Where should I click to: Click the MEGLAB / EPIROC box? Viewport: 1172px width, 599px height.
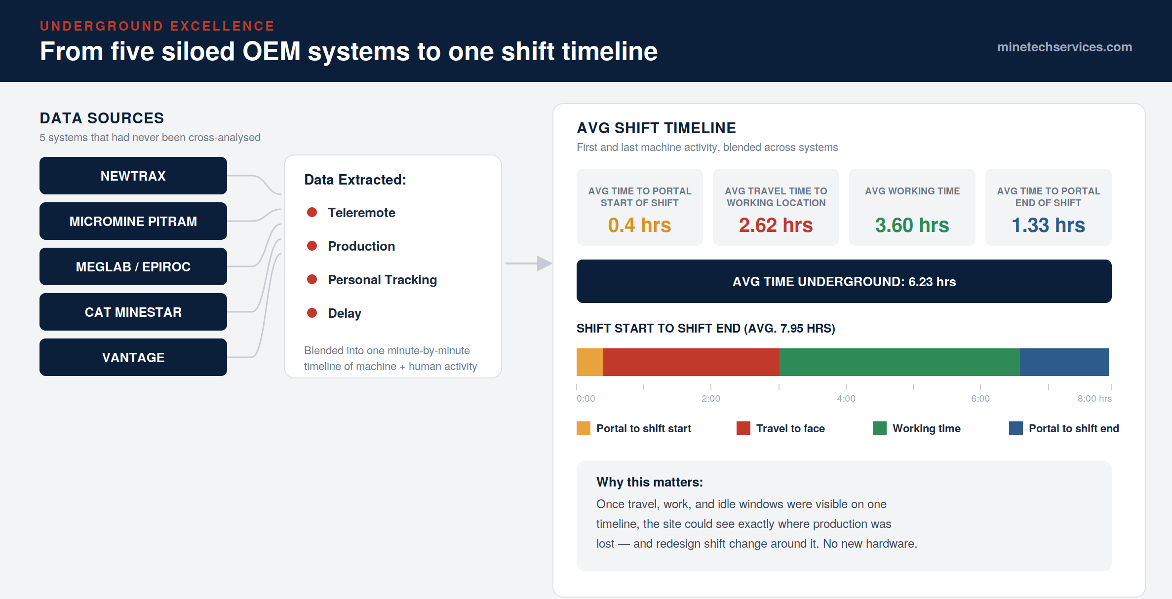pyautogui.click(x=133, y=266)
